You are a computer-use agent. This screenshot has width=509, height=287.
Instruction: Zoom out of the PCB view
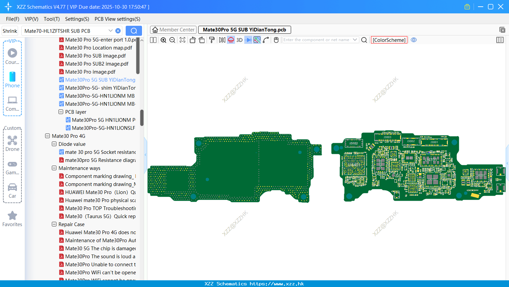tap(172, 40)
